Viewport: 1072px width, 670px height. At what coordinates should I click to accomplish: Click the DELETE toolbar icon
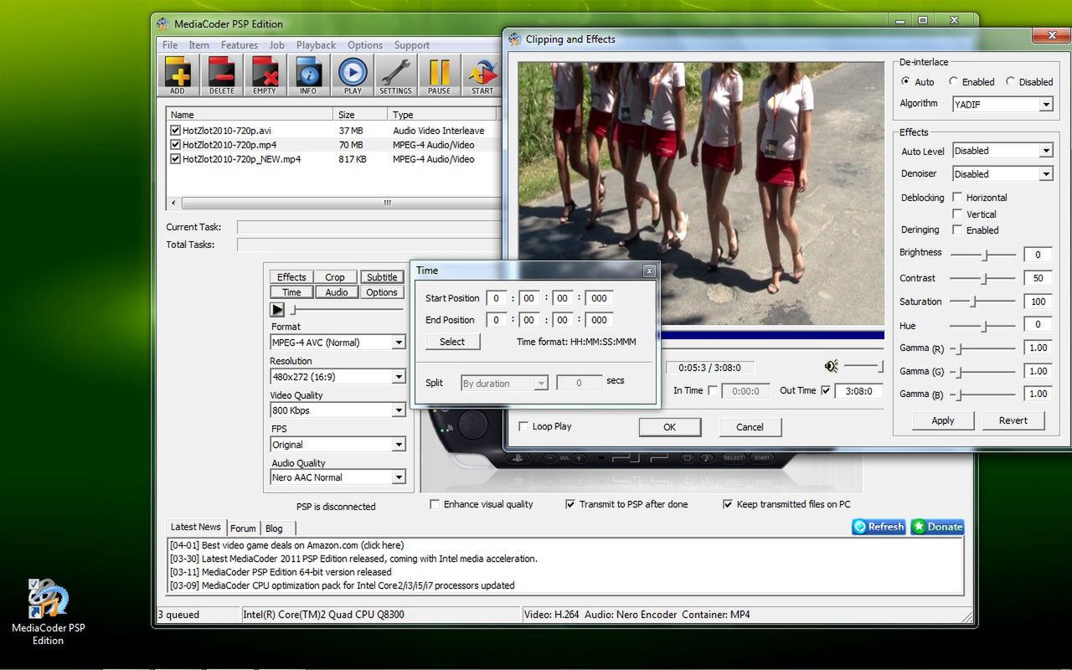coord(221,75)
